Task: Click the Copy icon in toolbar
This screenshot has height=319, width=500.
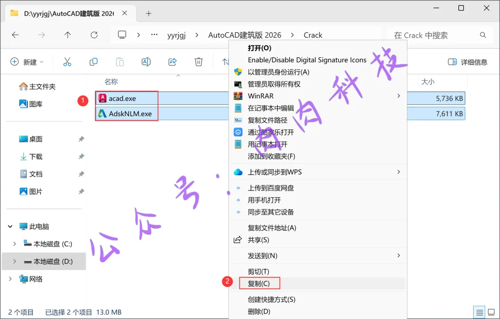Action: 94,62
